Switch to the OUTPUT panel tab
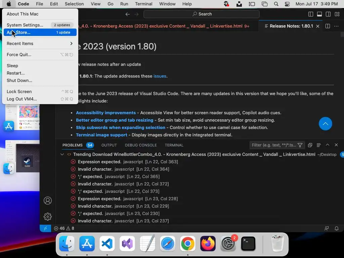This screenshot has width=344, height=258. (x=109, y=145)
